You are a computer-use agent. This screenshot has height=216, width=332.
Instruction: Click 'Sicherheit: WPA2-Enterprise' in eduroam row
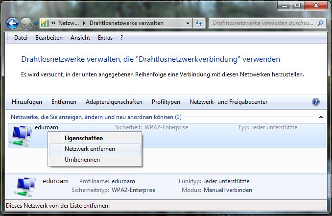point(151,127)
